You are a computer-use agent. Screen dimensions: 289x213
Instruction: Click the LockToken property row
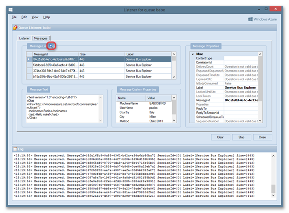coord(226,96)
